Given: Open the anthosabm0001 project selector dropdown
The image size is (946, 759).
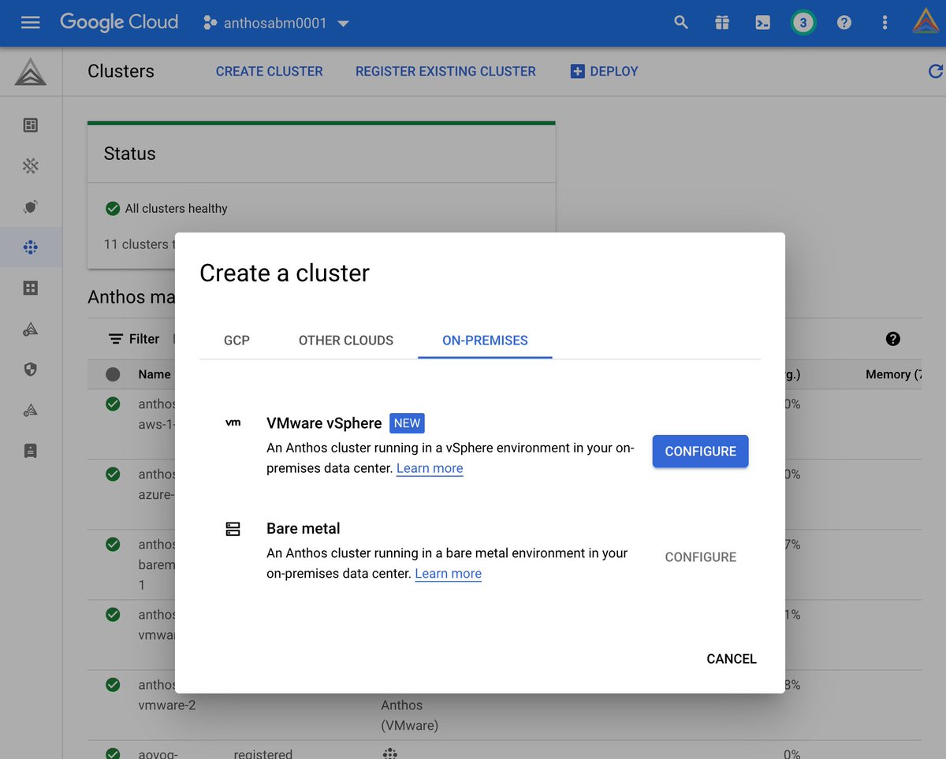Looking at the screenshot, I should pyautogui.click(x=276, y=24).
